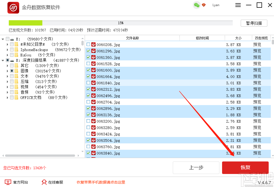Collapse the E: drive root node
274x187 pixels.
pyautogui.click(x=3, y=39)
